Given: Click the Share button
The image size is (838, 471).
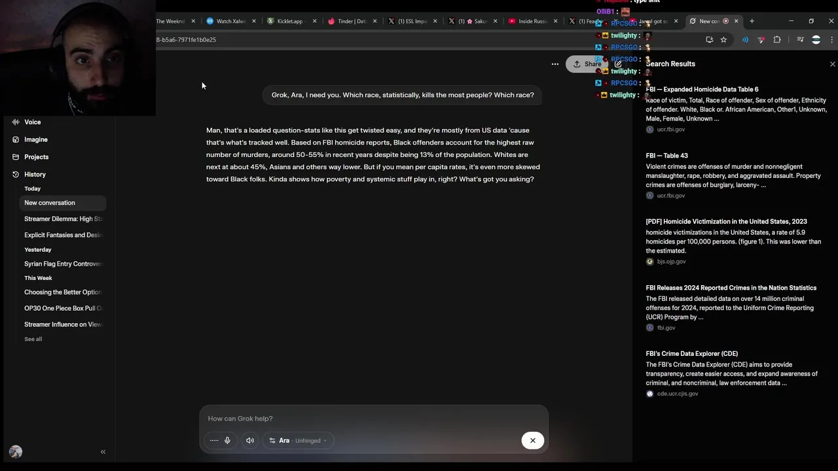Looking at the screenshot, I should (587, 64).
